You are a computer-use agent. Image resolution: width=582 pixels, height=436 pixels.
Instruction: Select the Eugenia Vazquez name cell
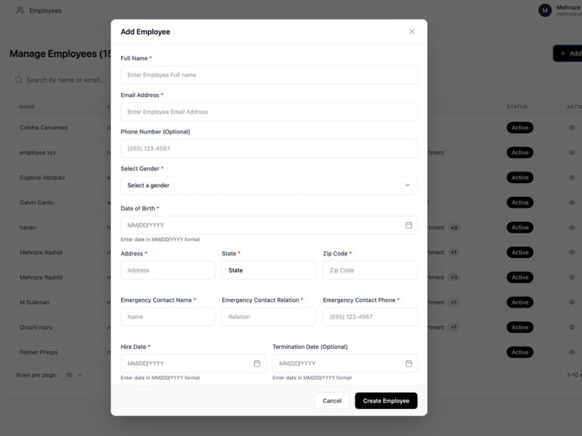42,178
